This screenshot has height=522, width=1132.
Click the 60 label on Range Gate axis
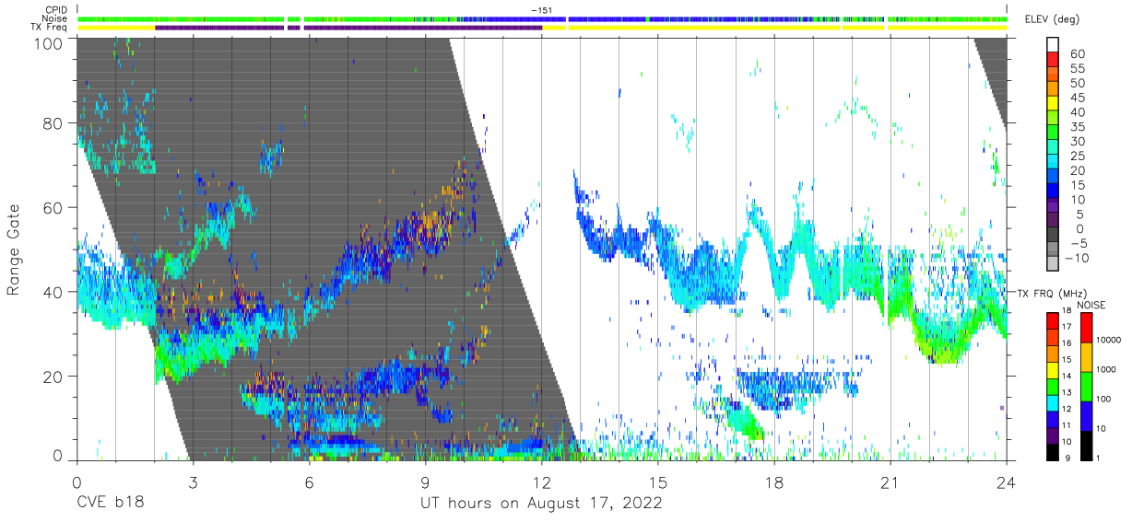click(53, 208)
